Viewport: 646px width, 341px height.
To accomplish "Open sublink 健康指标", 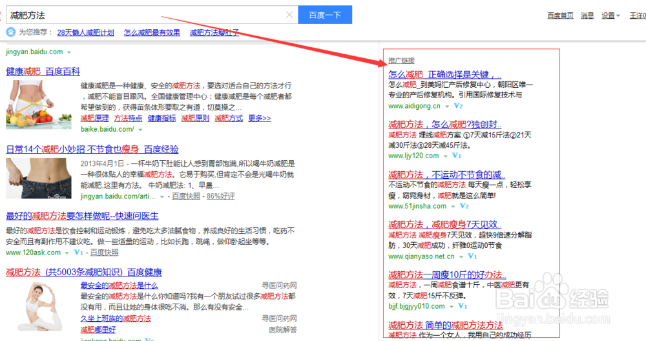I will click(x=162, y=118).
